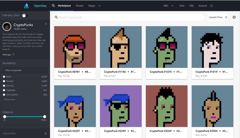The image size is (240, 138).
Task: Toggle the For Sale Only switch
Action: [25, 15]
